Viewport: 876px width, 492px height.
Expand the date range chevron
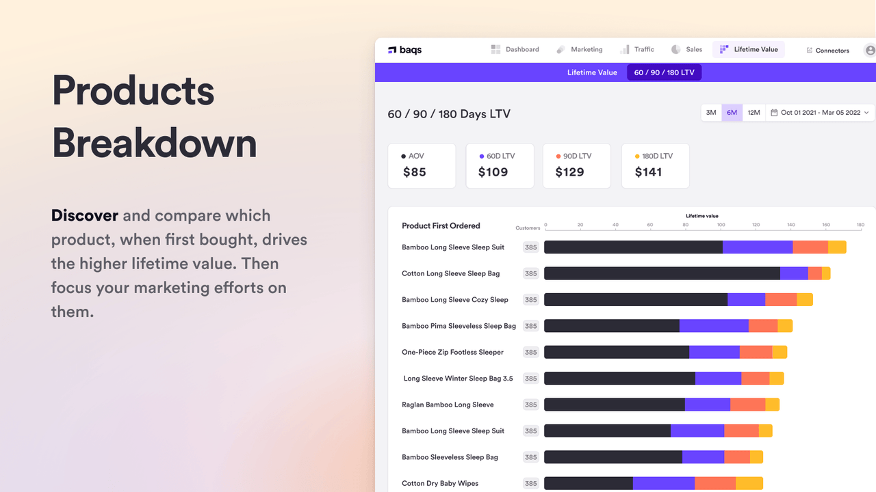click(866, 113)
